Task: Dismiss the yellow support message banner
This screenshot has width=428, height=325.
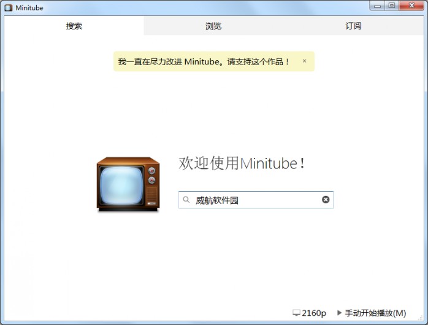Action: coord(304,61)
